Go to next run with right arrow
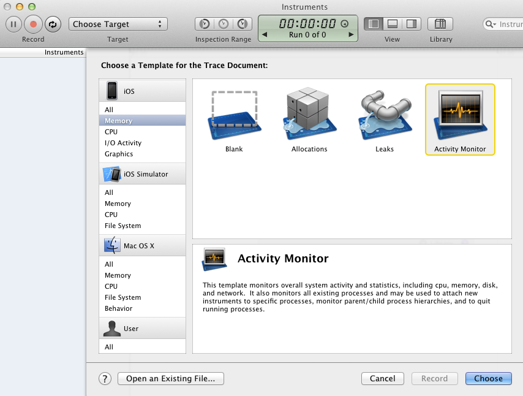 tap(351, 34)
